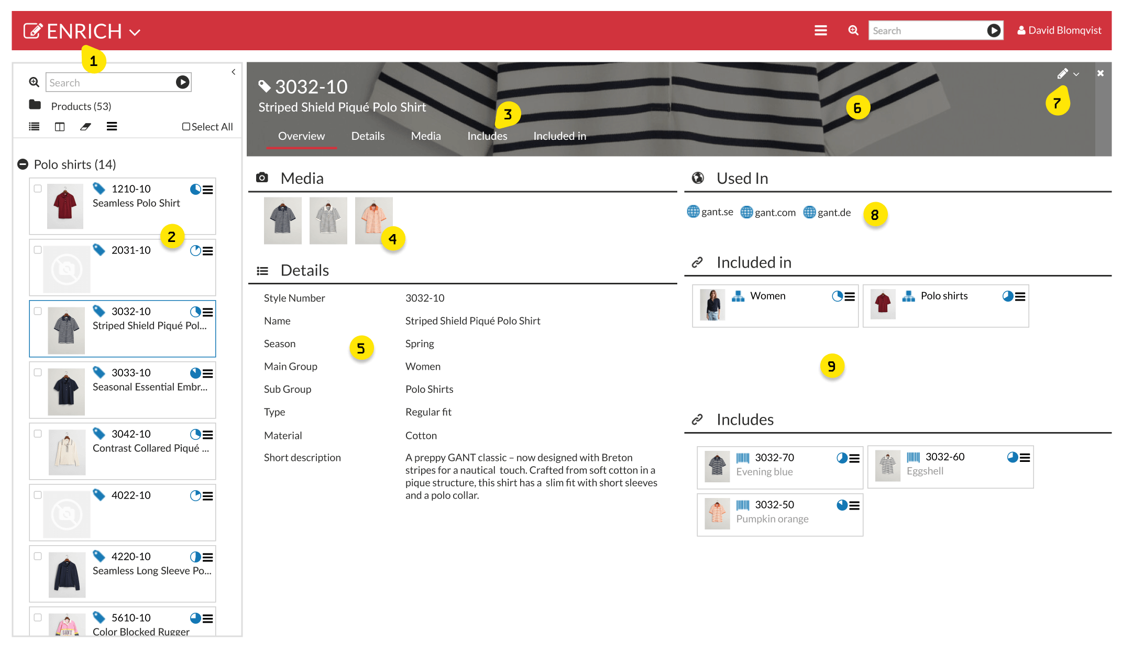Switch to column view icon in the left panel
The image size is (1122, 652).
coord(60,127)
